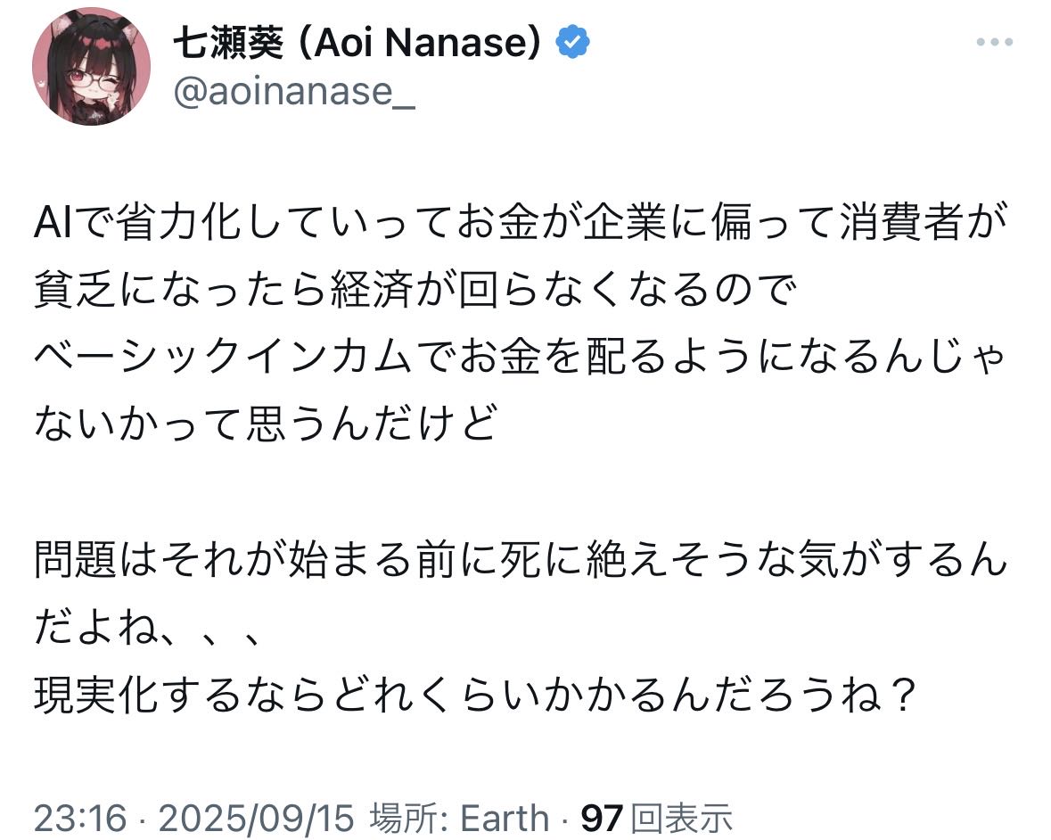
Task: Click the line ないかって思うんだけど
Action: tap(266, 424)
